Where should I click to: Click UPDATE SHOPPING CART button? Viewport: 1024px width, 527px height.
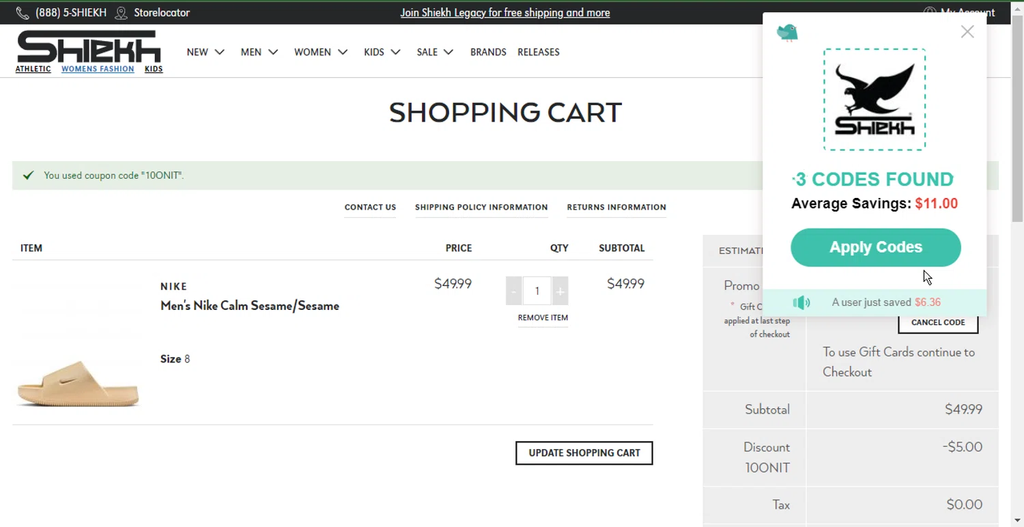point(584,453)
